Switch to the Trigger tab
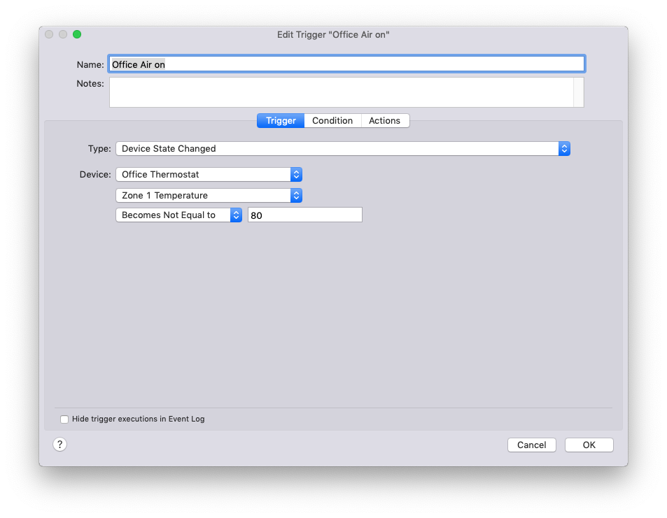The image size is (667, 518). [x=281, y=121]
